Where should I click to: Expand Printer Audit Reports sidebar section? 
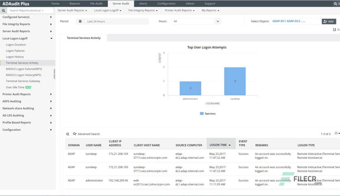(27, 94)
